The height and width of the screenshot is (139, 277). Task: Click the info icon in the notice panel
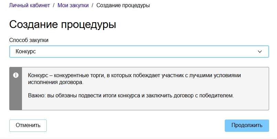pyautogui.click(x=15, y=75)
